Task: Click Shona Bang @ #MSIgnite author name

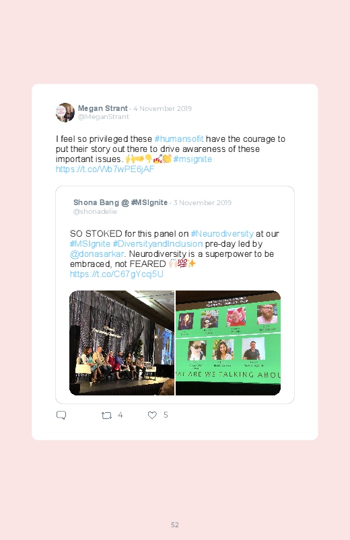Action: point(120,202)
